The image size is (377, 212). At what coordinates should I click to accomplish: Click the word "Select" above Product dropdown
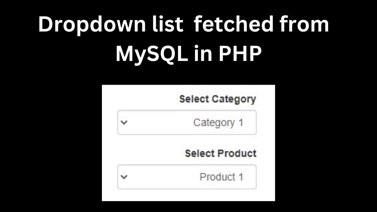(x=200, y=153)
